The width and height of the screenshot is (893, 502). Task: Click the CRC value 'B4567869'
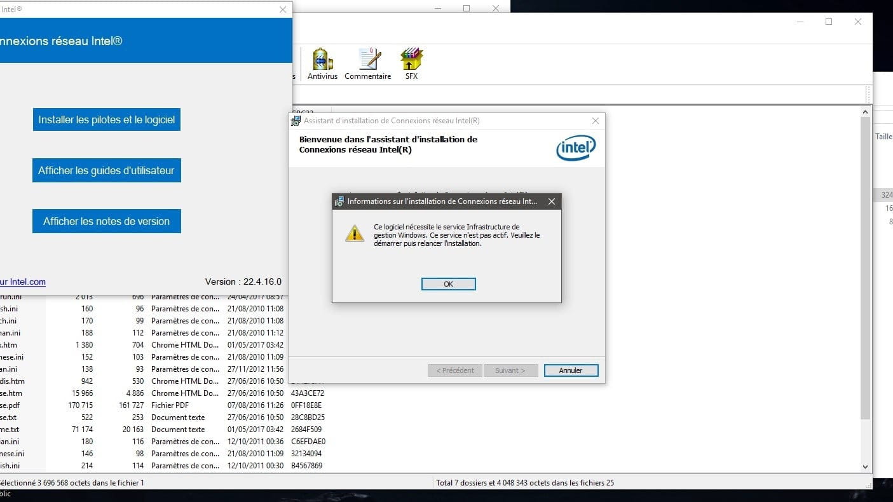click(x=306, y=466)
